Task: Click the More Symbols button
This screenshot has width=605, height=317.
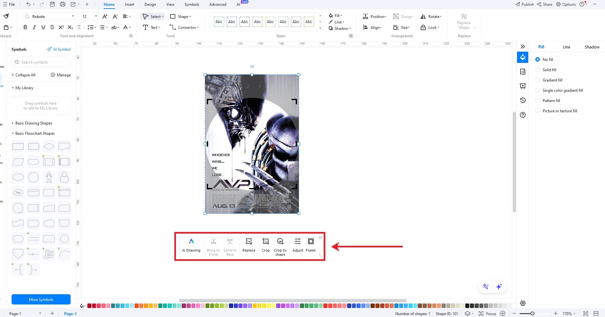Action: coord(41,299)
